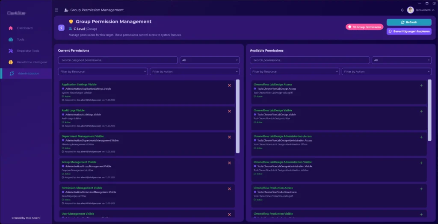Click the C-Level (Group) label

[85, 29]
